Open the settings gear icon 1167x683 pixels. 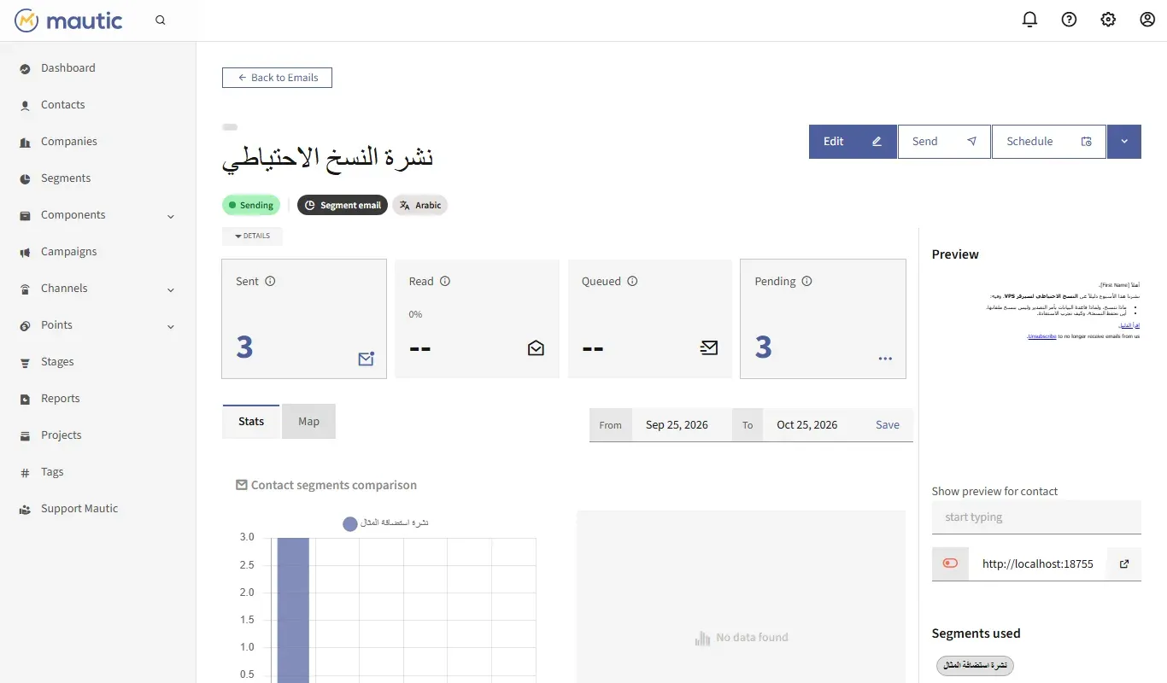[1108, 20]
